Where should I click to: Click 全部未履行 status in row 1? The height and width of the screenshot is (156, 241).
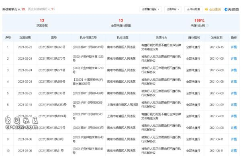pyautogui.click(x=193, y=47)
